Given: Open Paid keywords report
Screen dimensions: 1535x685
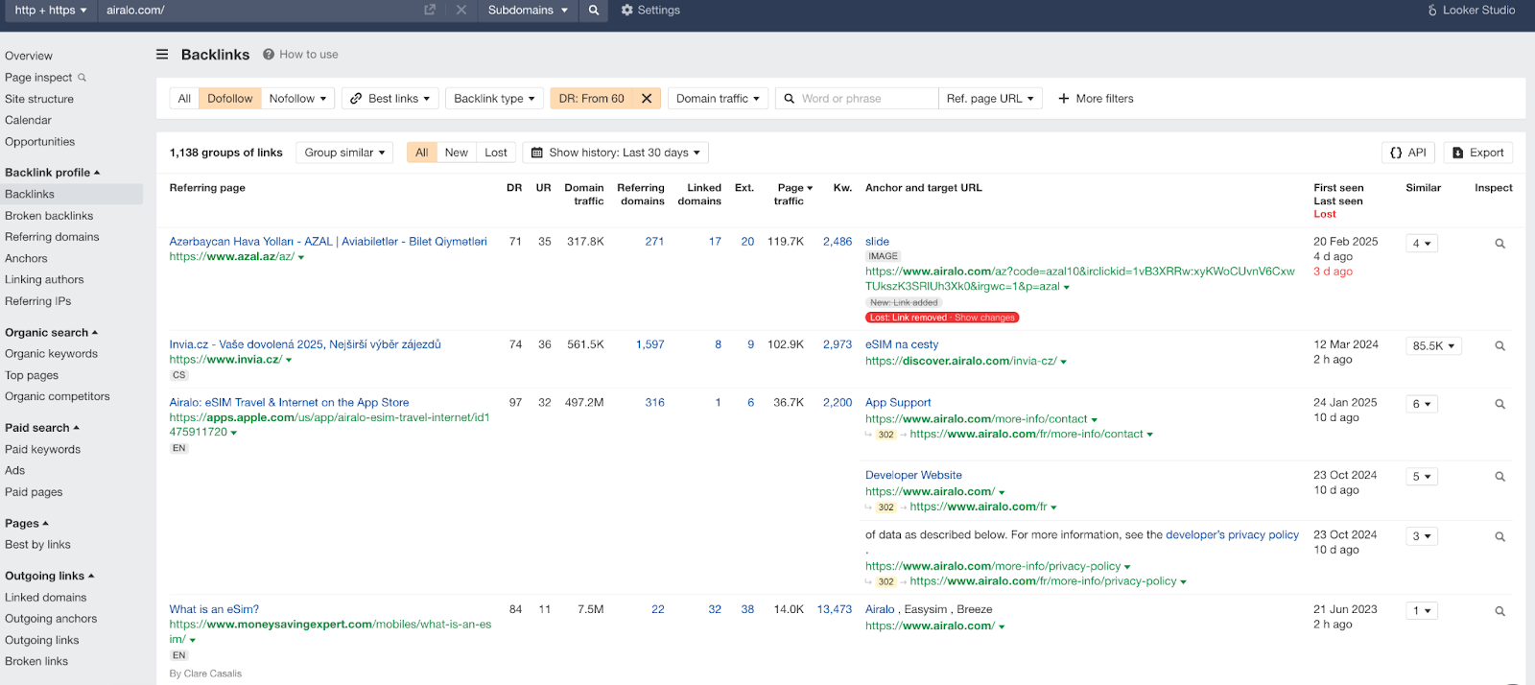Looking at the screenshot, I should pyautogui.click(x=42, y=449).
